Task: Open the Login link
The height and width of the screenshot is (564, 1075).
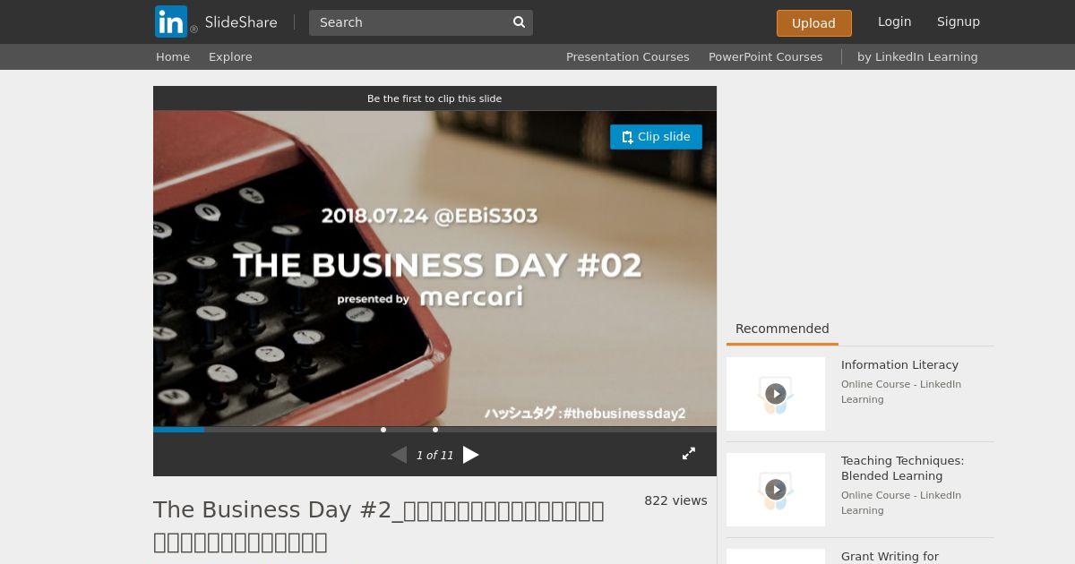Action: [x=894, y=21]
